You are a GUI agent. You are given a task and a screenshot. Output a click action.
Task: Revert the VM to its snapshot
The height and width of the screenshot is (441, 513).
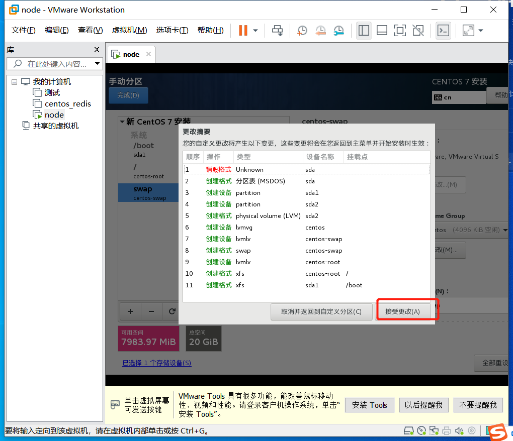click(x=320, y=31)
